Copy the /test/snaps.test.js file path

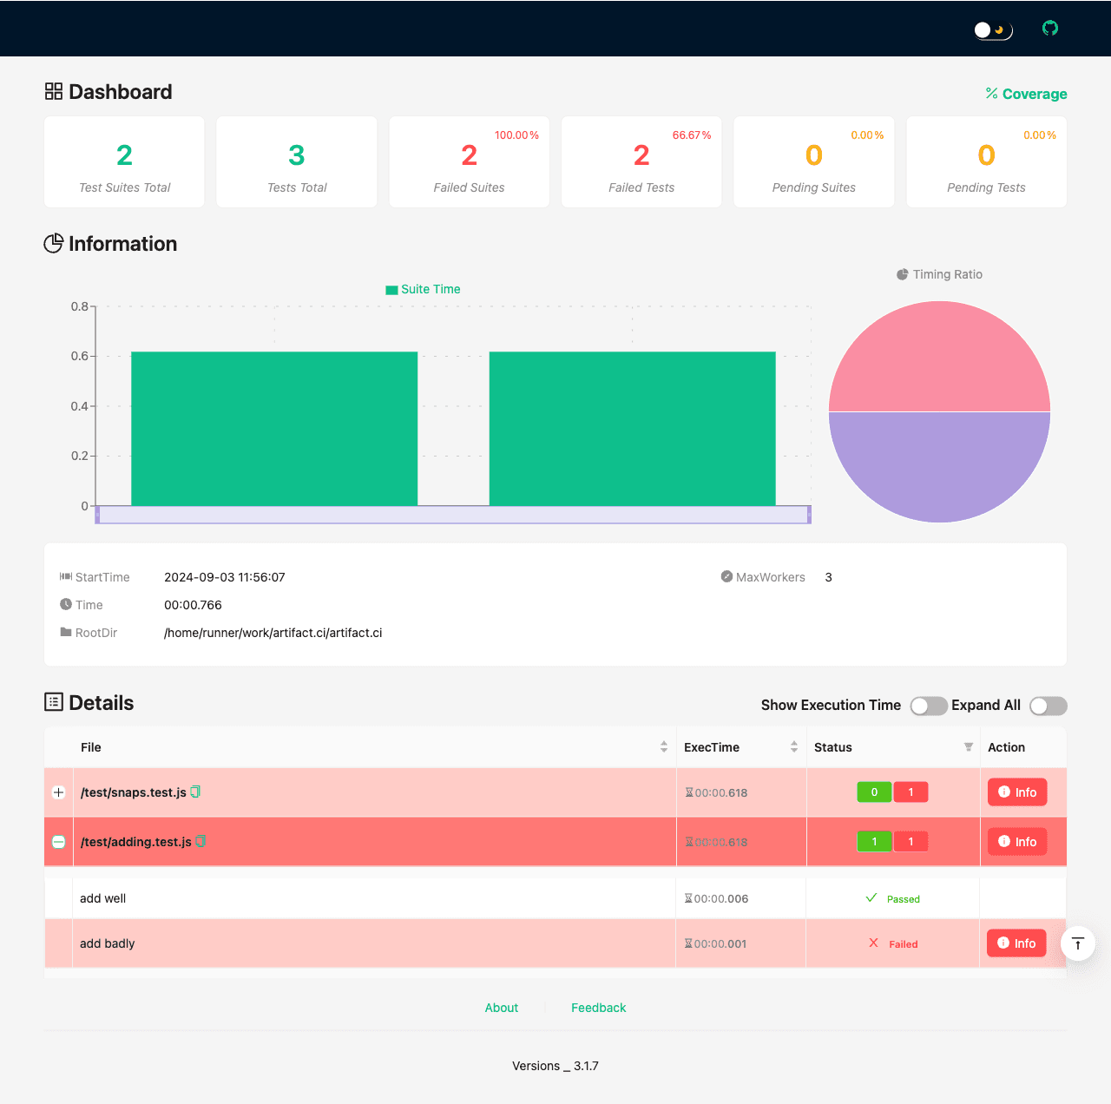click(196, 792)
